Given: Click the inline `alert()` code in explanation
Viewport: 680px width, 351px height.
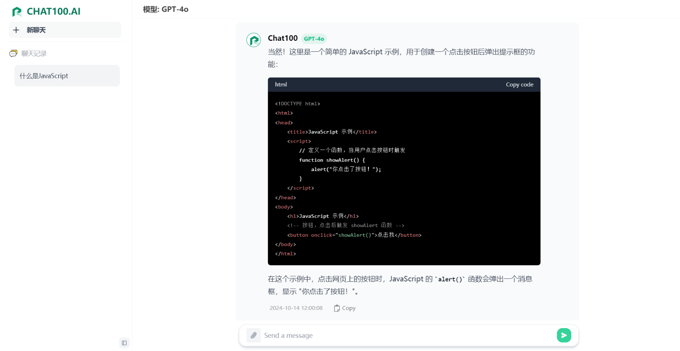Looking at the screenshot, I should click(450, 279).
